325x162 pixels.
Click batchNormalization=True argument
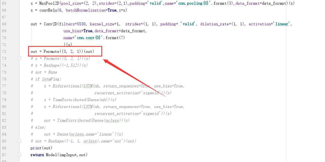91,10
